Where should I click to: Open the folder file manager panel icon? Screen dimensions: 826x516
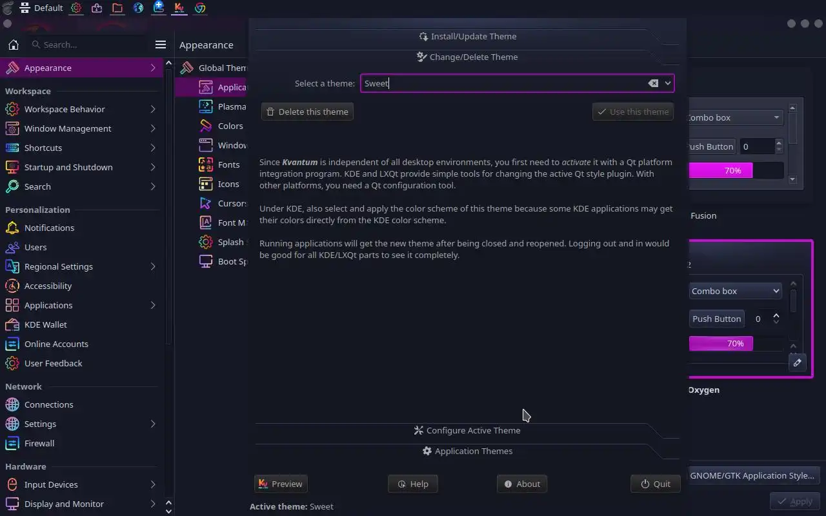click(x=117, y=8)
